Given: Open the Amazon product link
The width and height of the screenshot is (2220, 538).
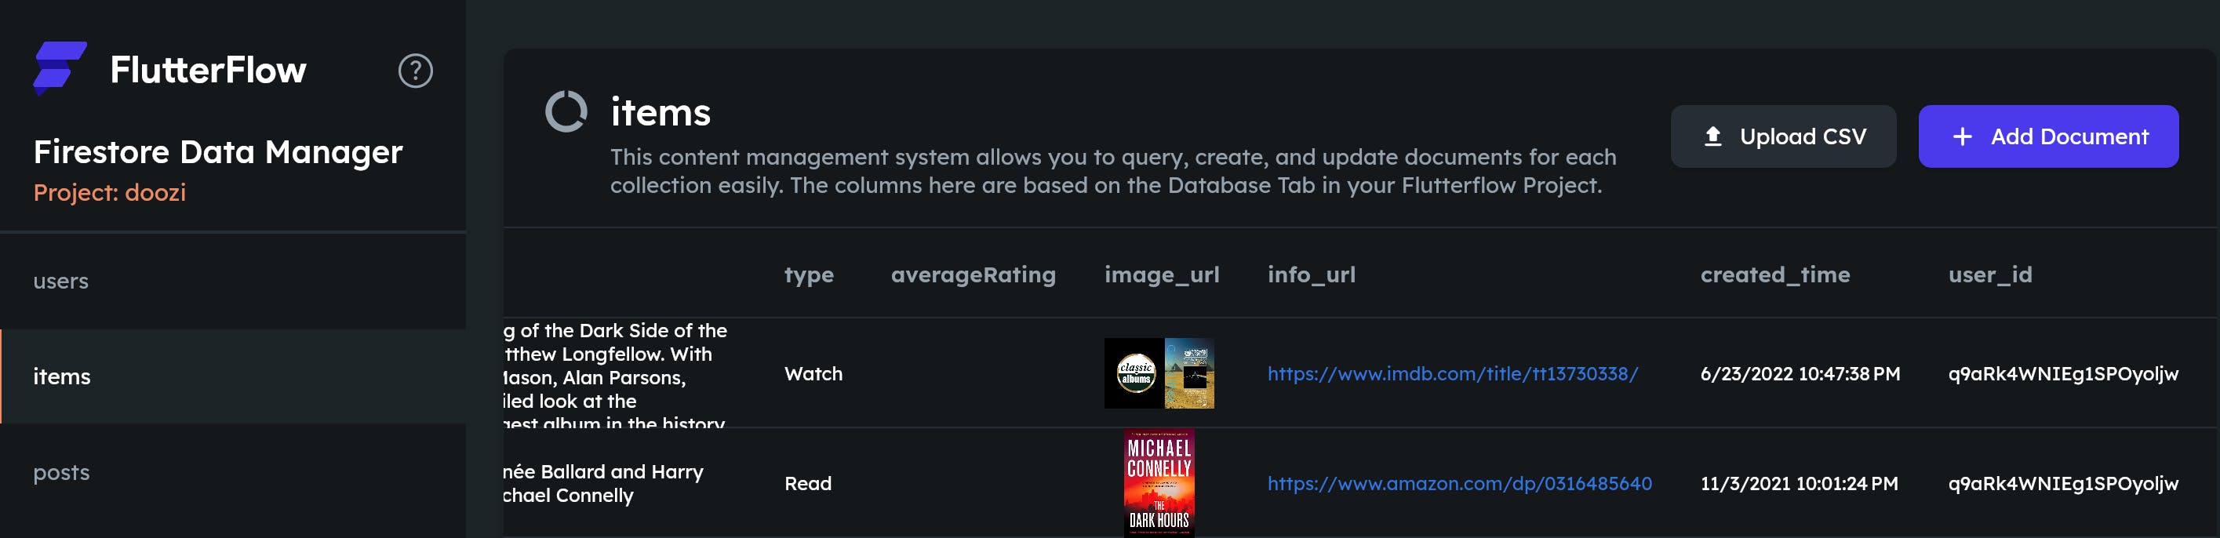Looking at the screenshot, I should [x=1459, y=483].
